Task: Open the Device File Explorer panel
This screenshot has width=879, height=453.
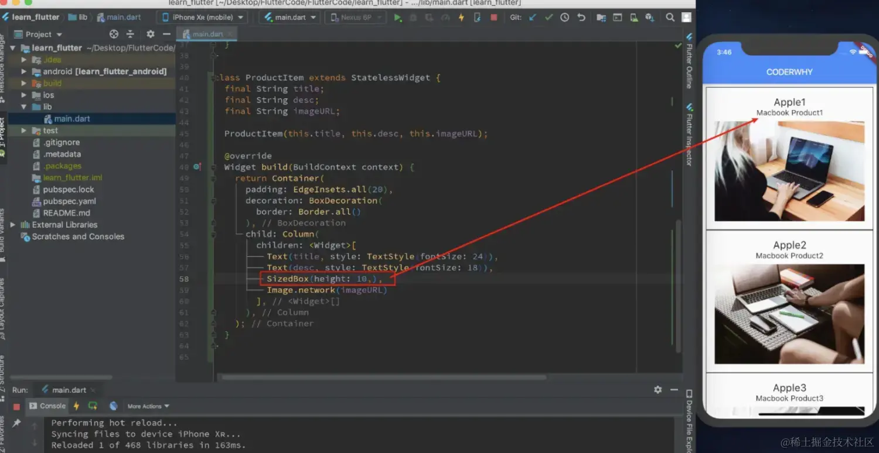Action: pos(689,421)
